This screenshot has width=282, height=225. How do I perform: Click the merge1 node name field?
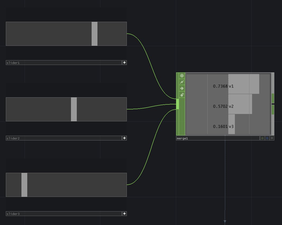pyautogui.click(x=218, y=138)
